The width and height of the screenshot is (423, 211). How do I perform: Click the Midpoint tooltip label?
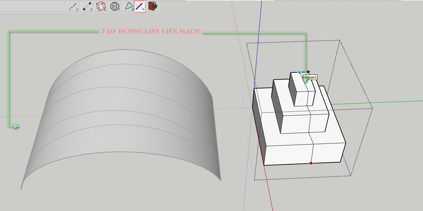coord(310,77)
